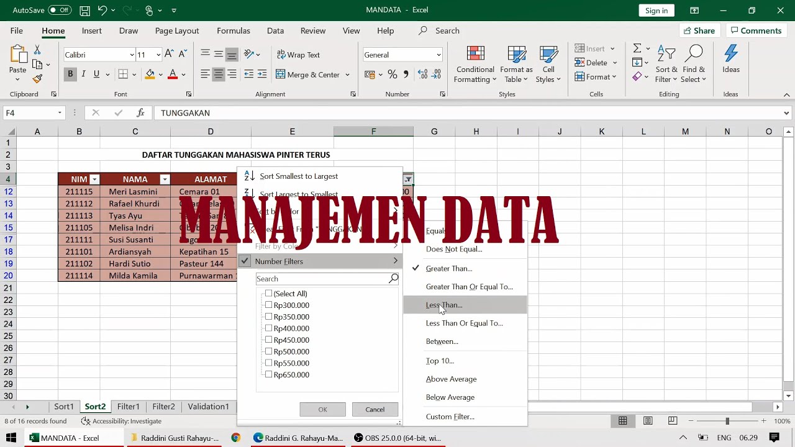The width and height of the screenshot is (795, 447).
Task: Open Conditional Formatting menu
Action: (x=475, y=64)
